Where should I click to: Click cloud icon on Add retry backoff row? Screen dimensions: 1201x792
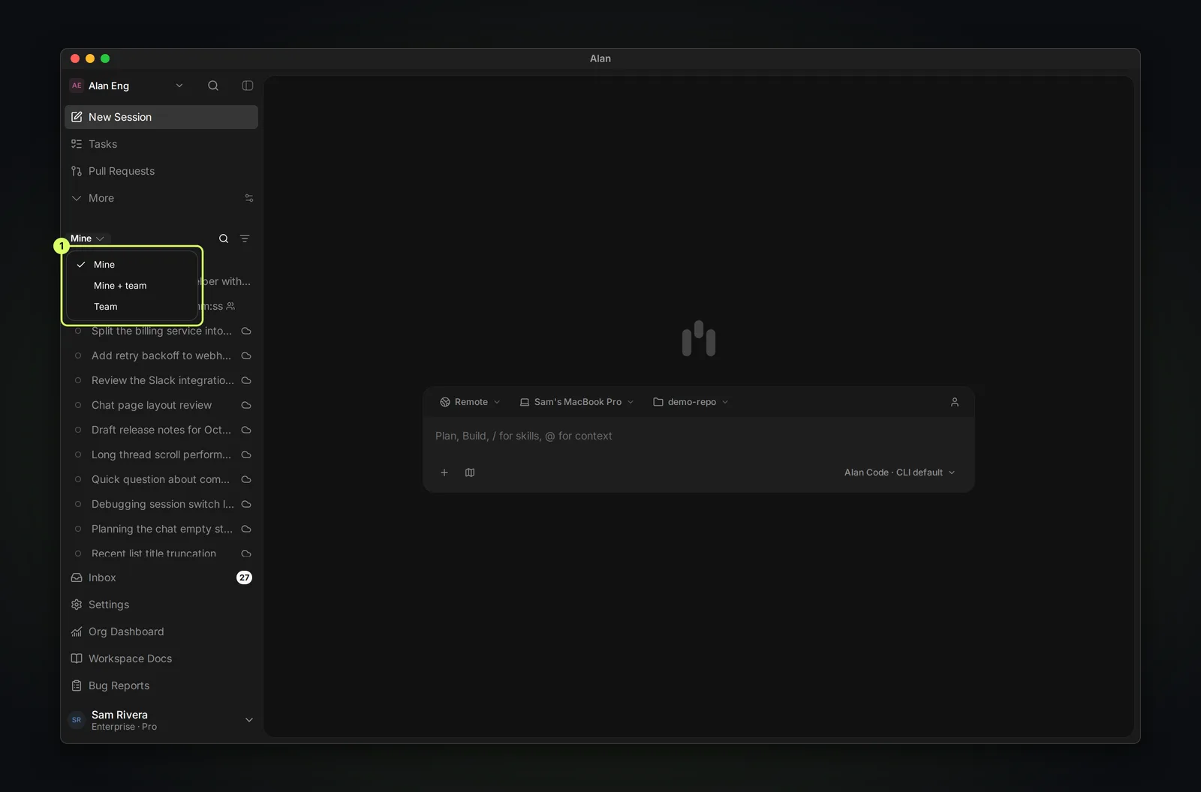246,355
